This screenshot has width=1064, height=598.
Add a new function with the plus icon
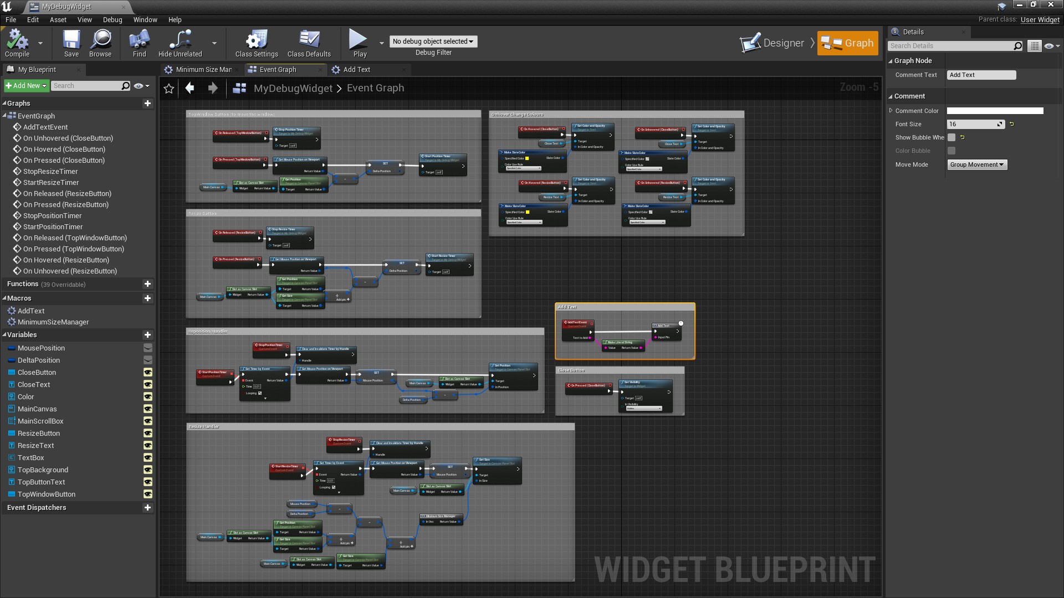[147, 284]
